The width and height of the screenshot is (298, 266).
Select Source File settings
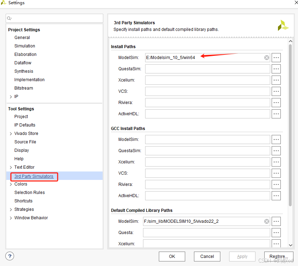(25, 142)
